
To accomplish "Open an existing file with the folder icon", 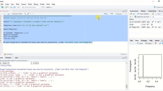I will (6, 7).
